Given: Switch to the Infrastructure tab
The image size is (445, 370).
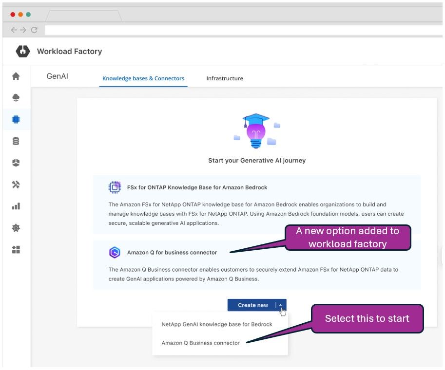Looking at the screenshot, I should (225, 78).
